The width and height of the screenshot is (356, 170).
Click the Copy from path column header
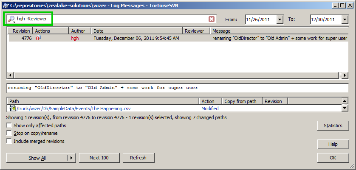click(242, 101)
